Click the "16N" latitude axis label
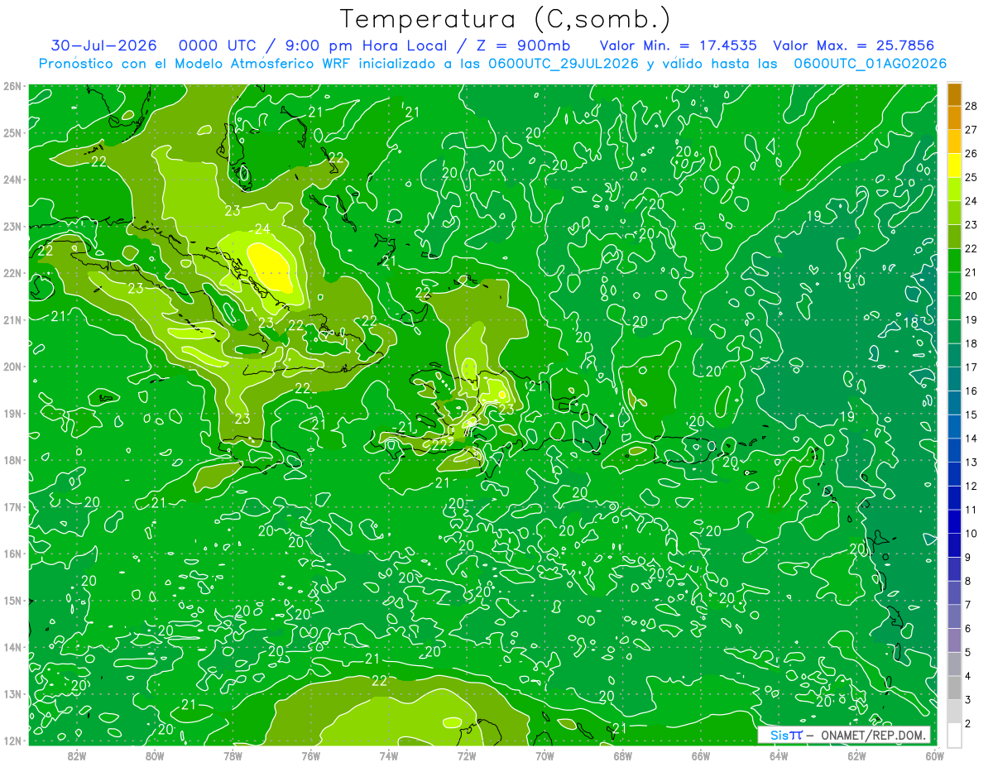 tap(12, 554)
